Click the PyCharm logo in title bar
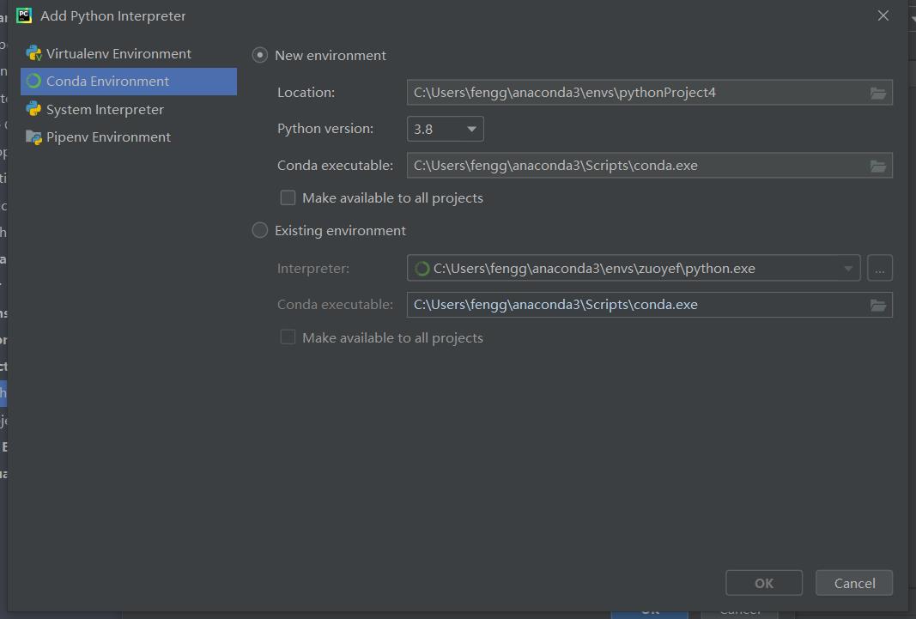Screen dimensions: 916x619 pos(24,15)
